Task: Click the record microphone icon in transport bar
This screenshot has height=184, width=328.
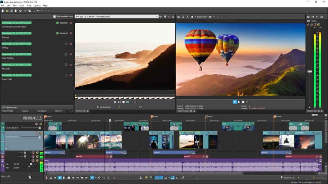Action: point(47,178)
